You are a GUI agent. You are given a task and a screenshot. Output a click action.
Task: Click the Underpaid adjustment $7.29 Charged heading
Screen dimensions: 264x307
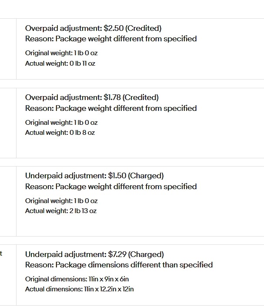pos(94,254)
